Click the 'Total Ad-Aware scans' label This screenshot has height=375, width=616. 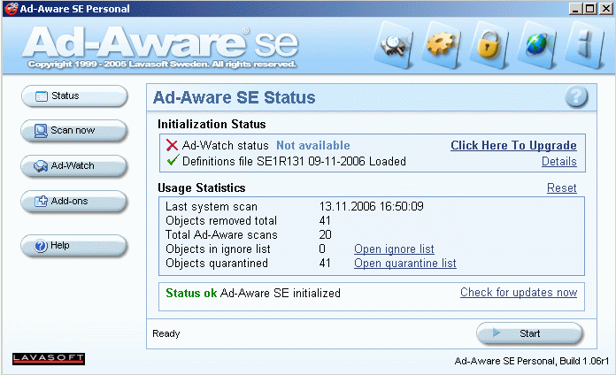(221, 234)
